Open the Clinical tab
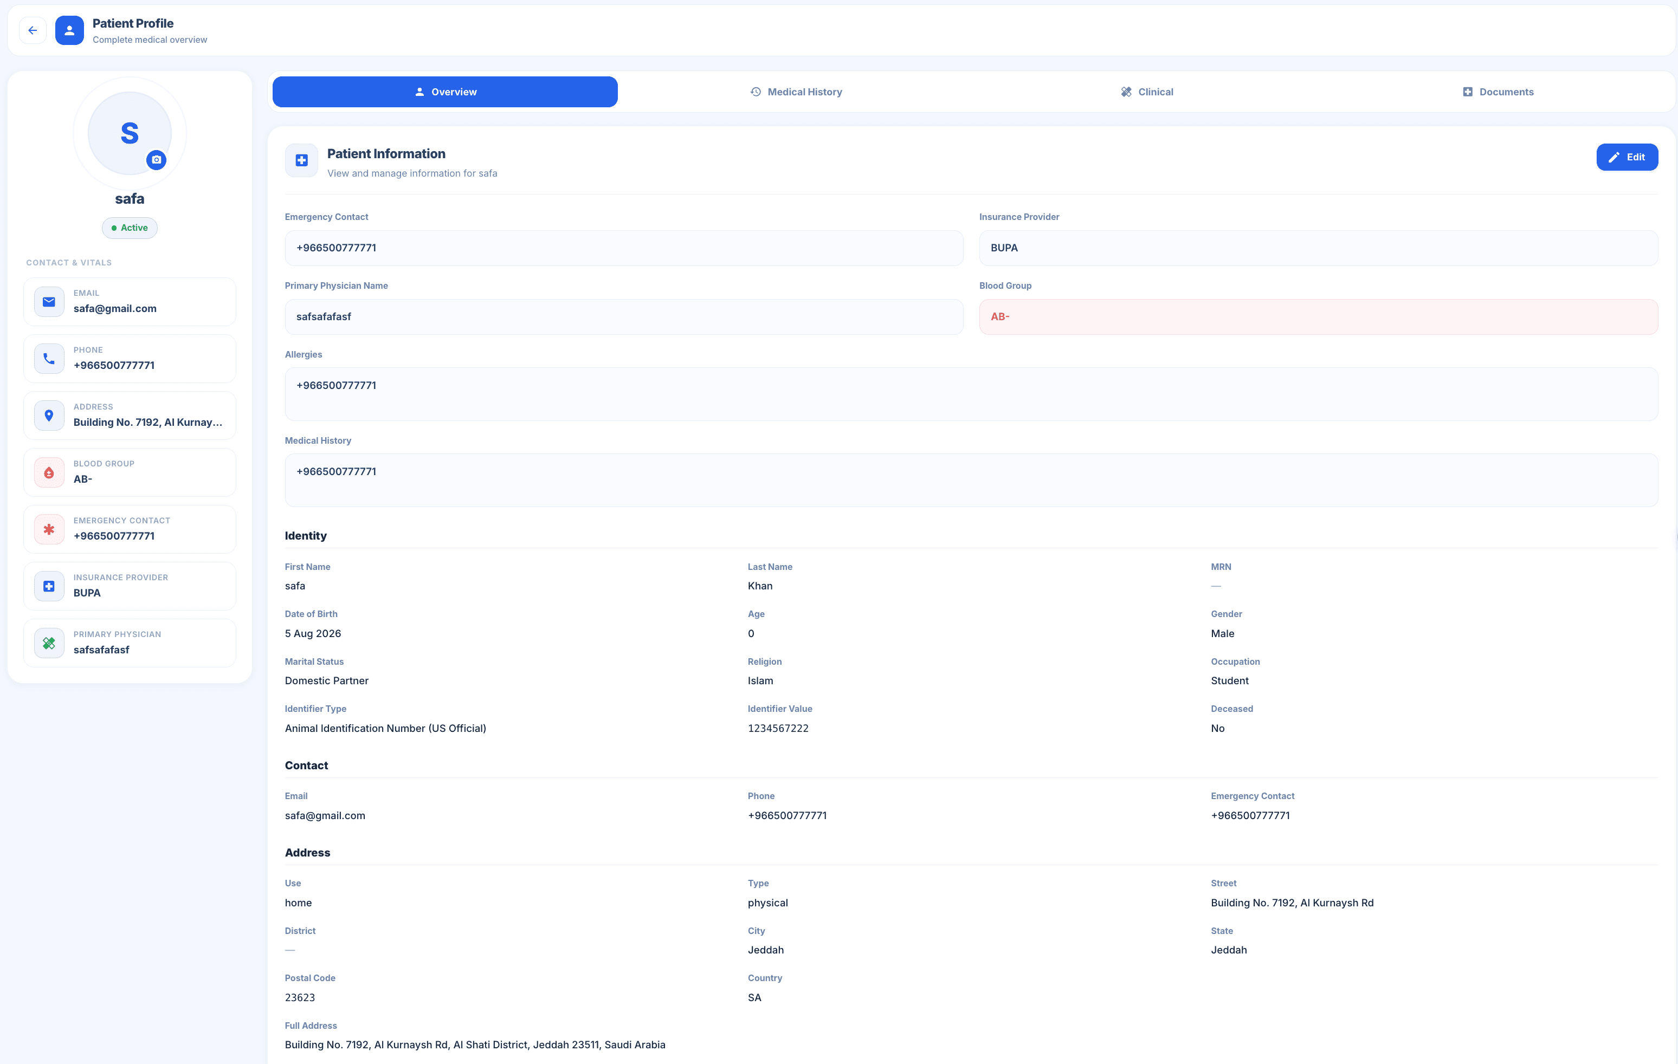This screenshot has height=1064, width=1678. [x=1147, y=92]
